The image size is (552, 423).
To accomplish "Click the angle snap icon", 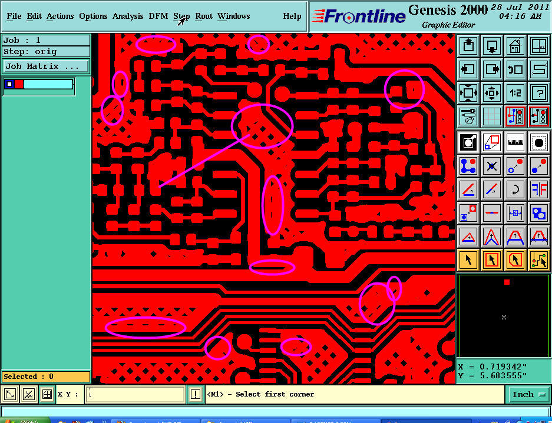I will [x=28, y=394].
